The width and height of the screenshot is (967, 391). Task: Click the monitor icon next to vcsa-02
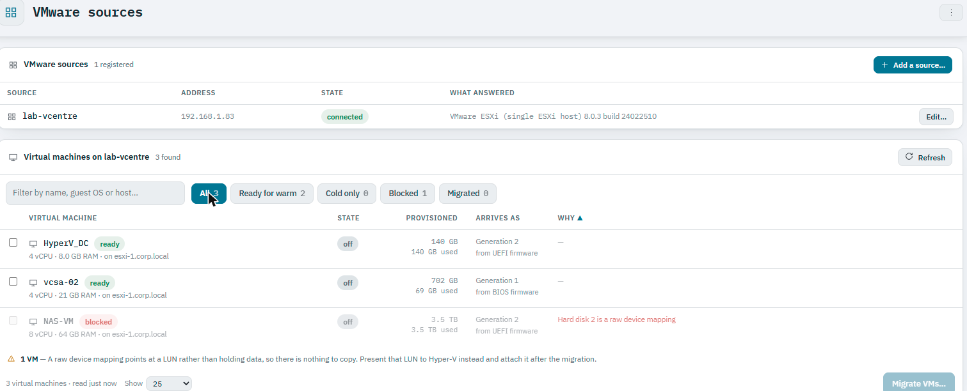[33, 283]
